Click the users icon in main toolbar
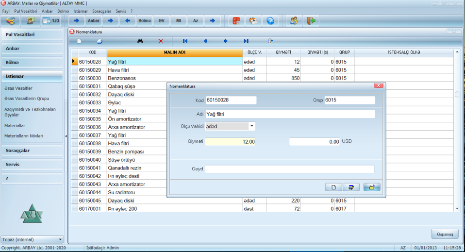The height and width of the screenshot is (252, 465). point(294,21)
